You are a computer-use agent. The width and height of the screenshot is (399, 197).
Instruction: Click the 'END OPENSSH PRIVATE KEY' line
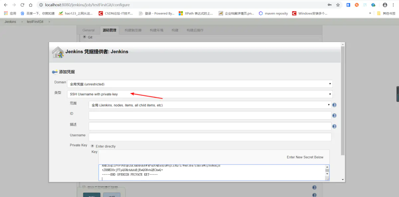click(130, 174)
